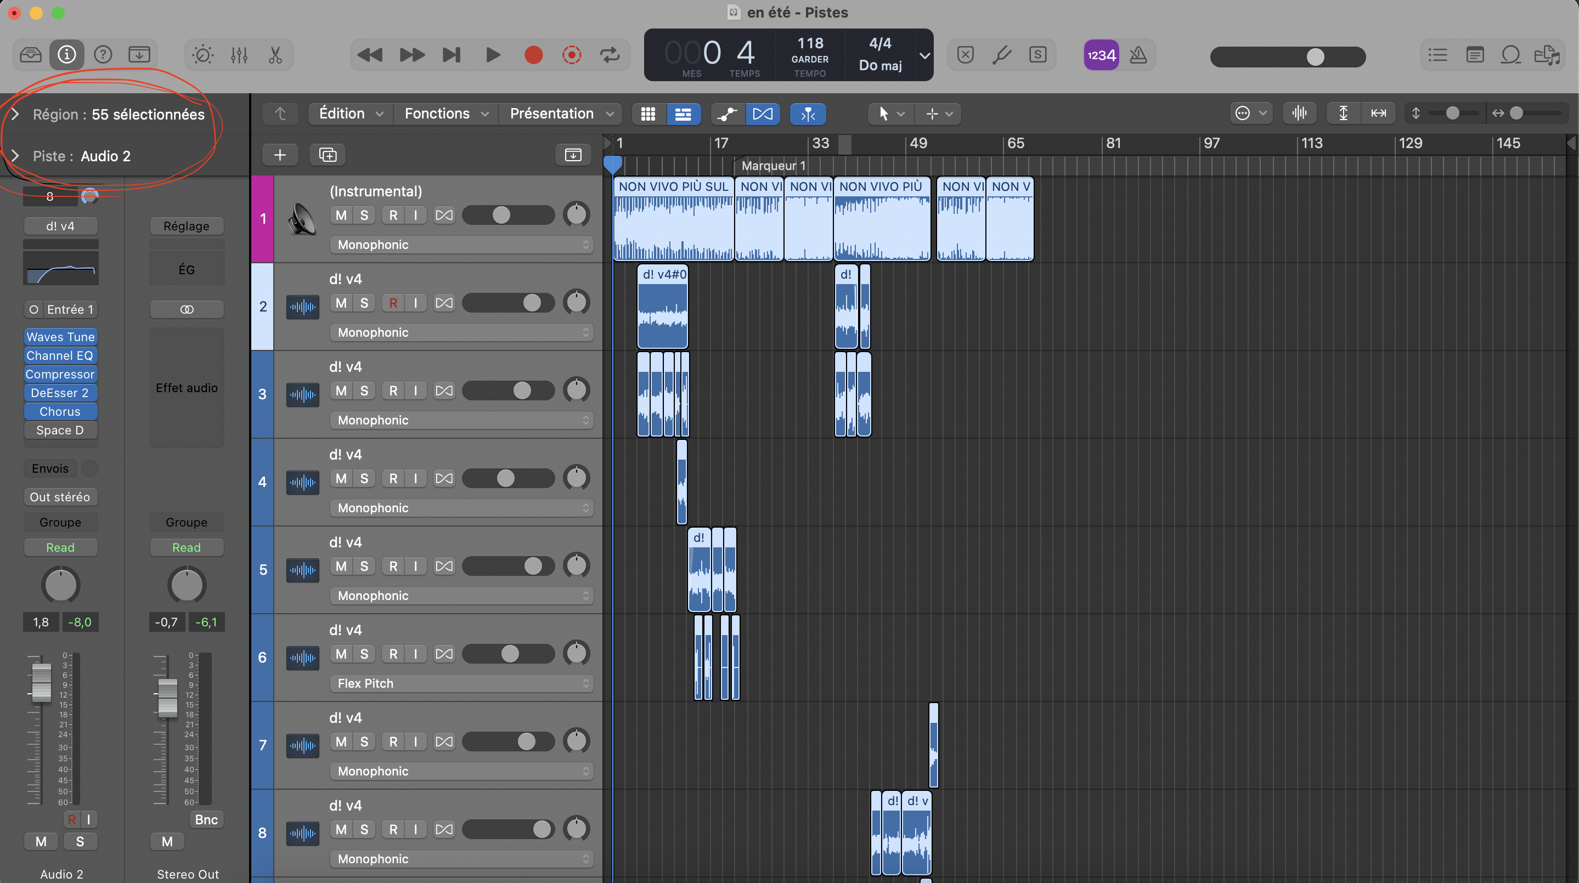Viewport: 1579px width, 883px height.
Task: Click the Fast Forward transport button
Action: 412,55
